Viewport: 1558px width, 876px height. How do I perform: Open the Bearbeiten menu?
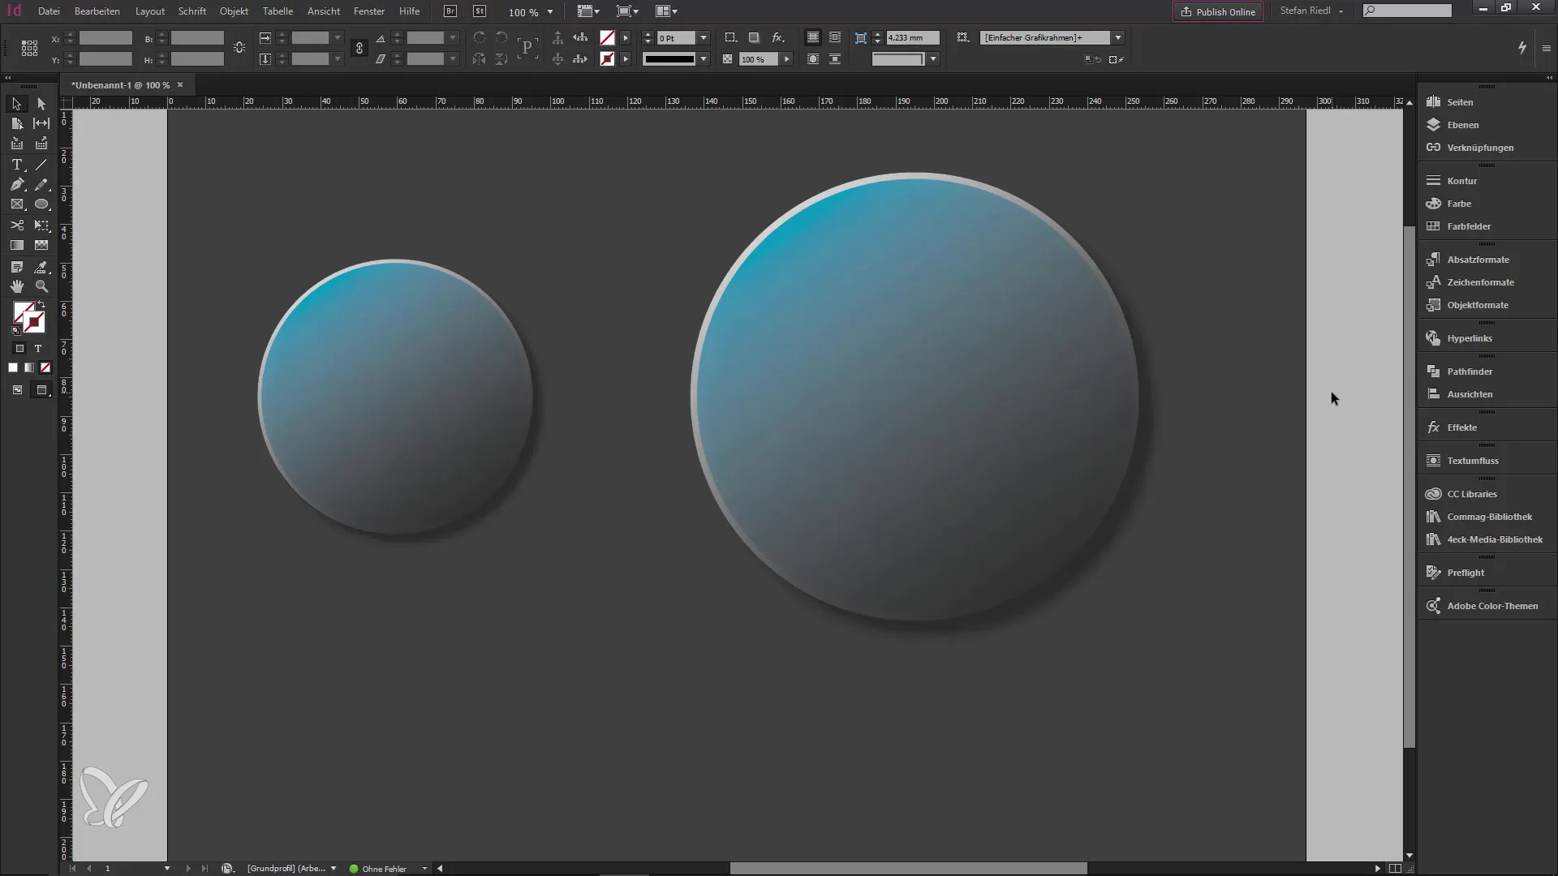click(x=97, y=11)
